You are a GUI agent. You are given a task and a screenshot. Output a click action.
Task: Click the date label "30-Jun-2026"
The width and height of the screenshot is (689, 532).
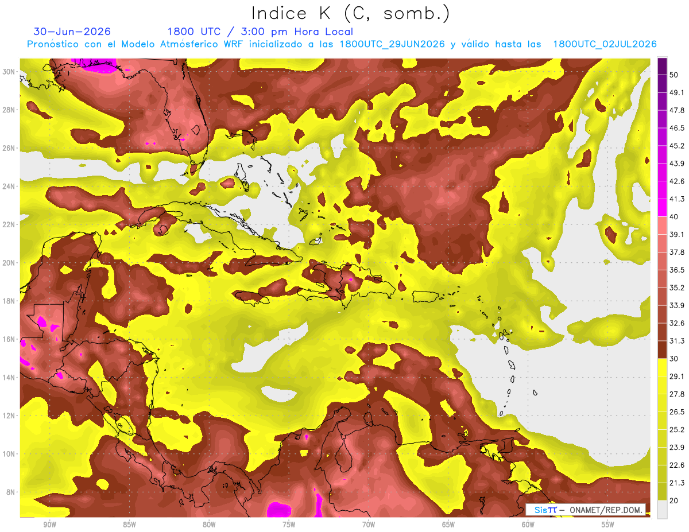[72, 32]
